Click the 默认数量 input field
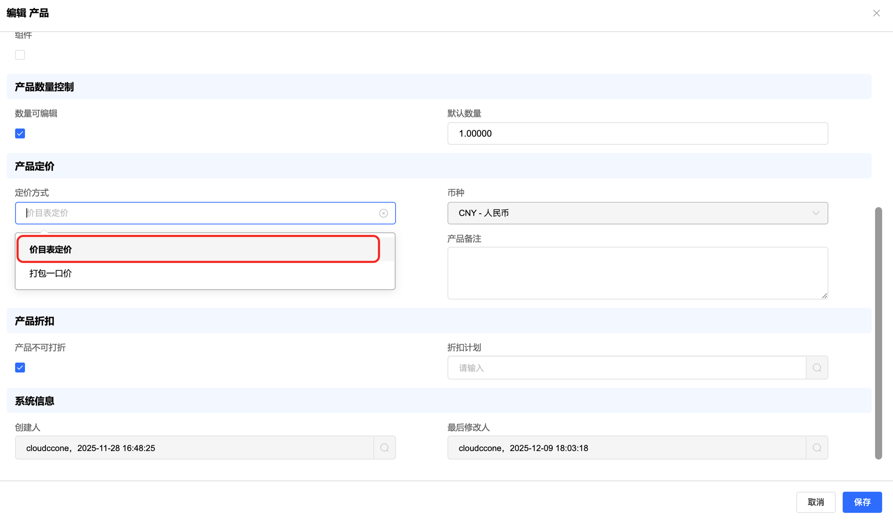 tap(637, 134)
